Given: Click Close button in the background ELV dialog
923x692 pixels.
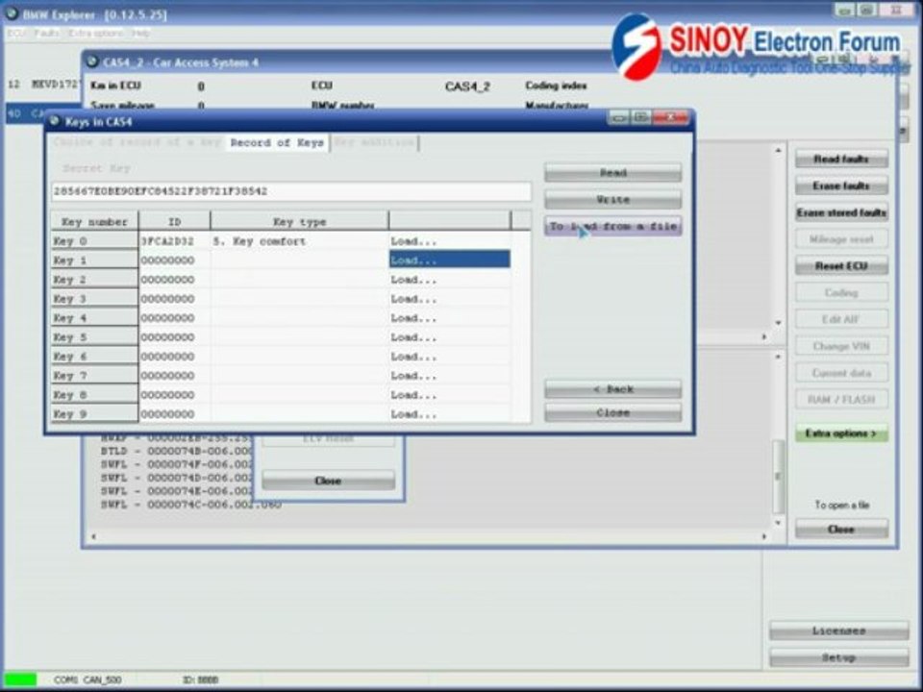Looking at the screenshot, I should tap(328, 481).
